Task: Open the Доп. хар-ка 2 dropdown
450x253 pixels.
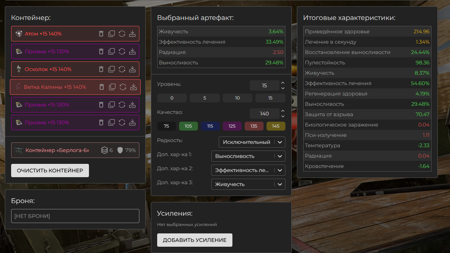Action: [x=248, y=170]
